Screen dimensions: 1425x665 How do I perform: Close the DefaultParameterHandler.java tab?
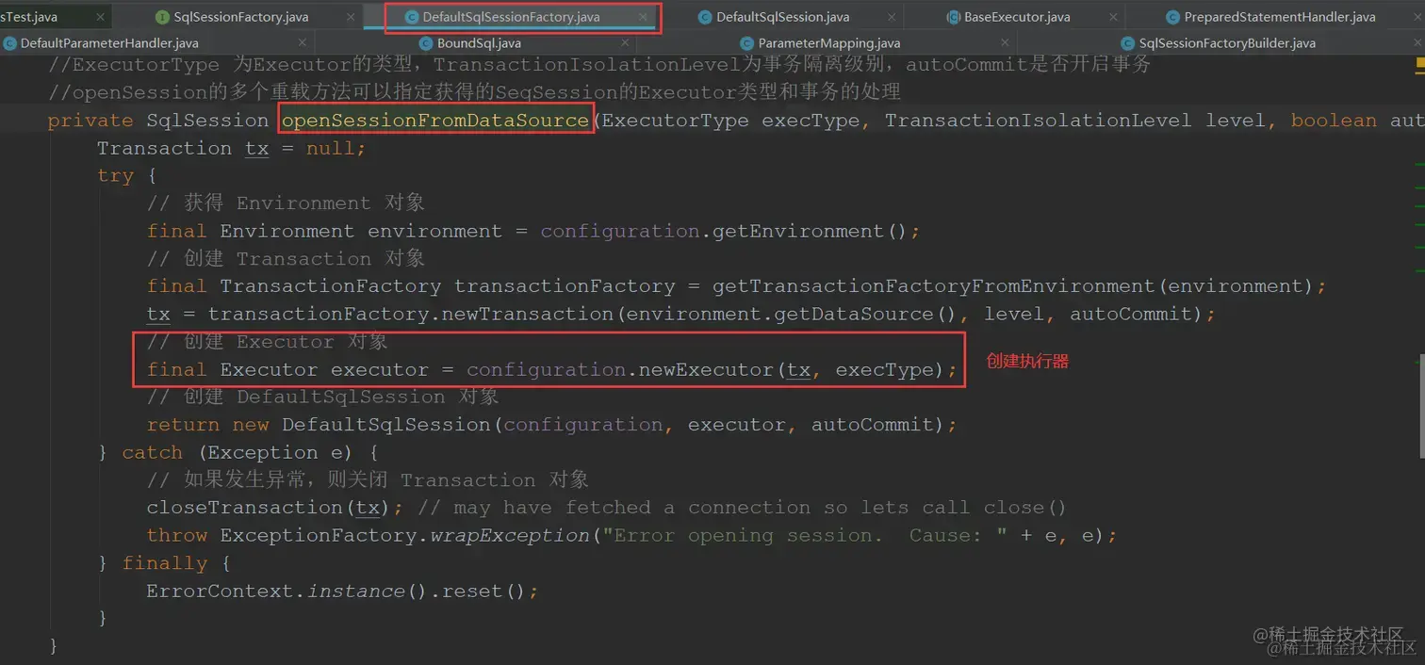pos(303,43)
